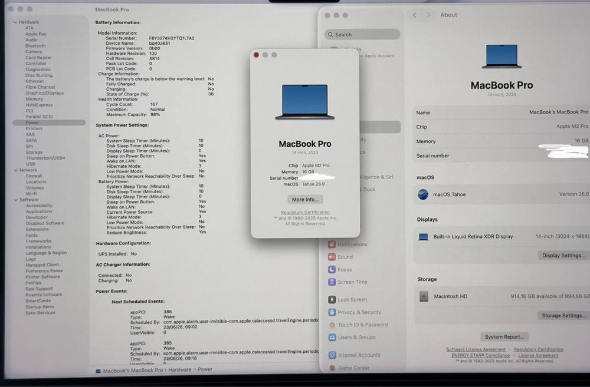Select Ethernet in Hardware list
The width and height of the screenshot is (590, 387).
35,81
